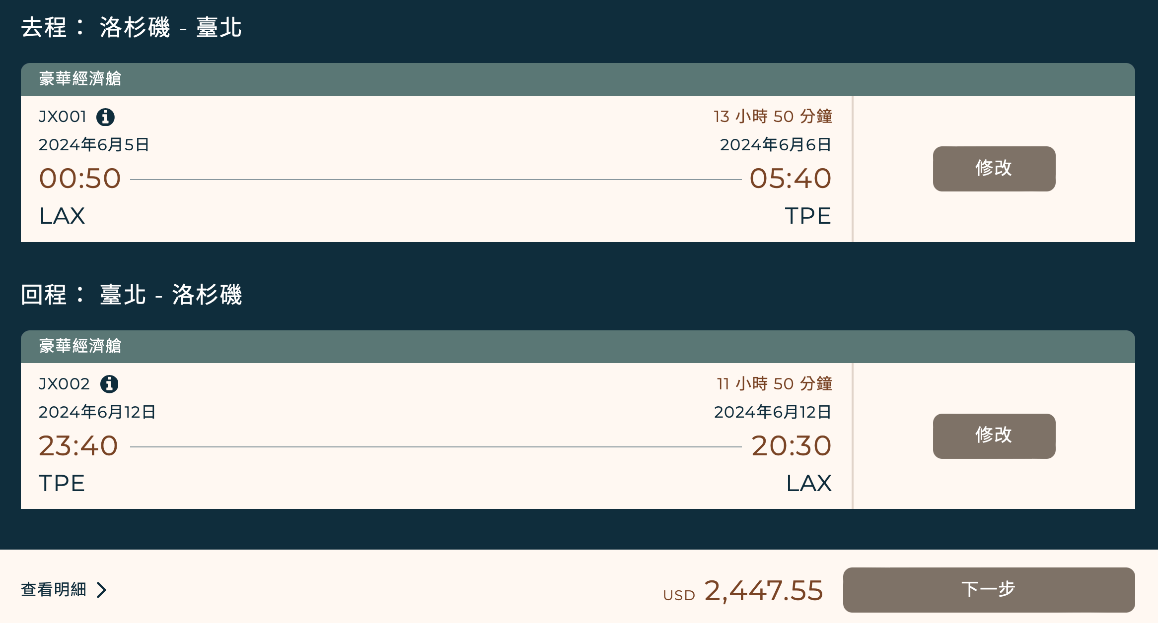Click the JX002 flight number
This screenshot has width=1158, height=623.
pos(64,383)
